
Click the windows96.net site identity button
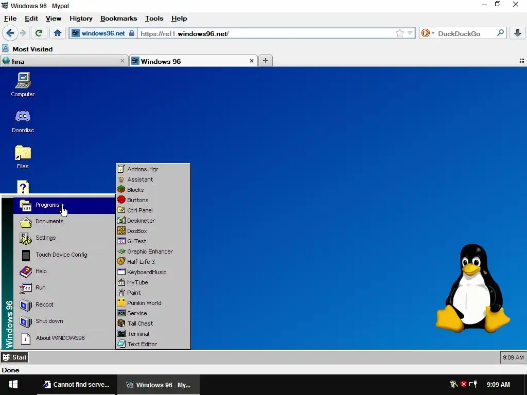[103, 33]
